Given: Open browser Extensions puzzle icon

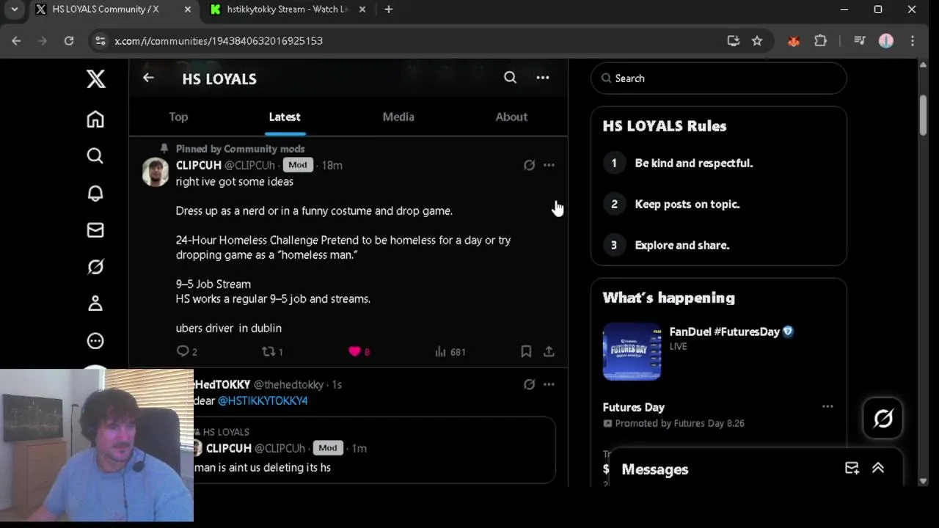Looking at the screenshot, I should click(x=821, y=41).
